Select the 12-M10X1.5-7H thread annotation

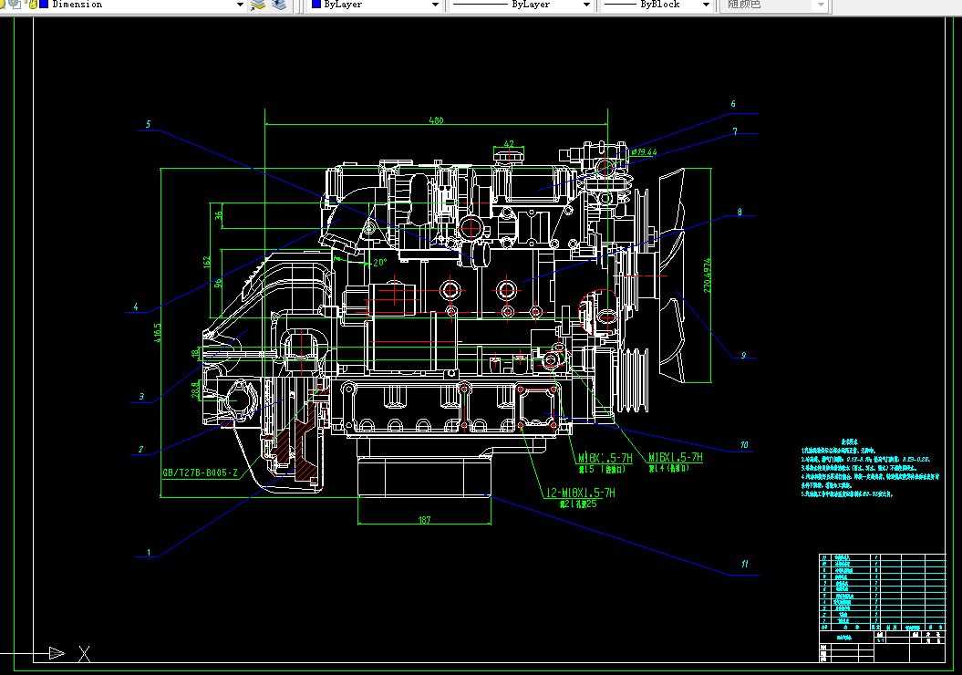[580, 493]
